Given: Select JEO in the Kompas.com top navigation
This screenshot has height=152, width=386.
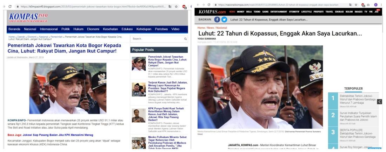Looking at the screenshot, I should pyautogui.click(x=377, y=12).
